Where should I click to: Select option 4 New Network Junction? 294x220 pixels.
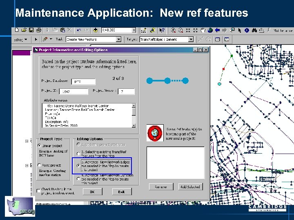pos(78,179)
